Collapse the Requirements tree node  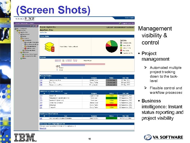[x=19, y=34]
